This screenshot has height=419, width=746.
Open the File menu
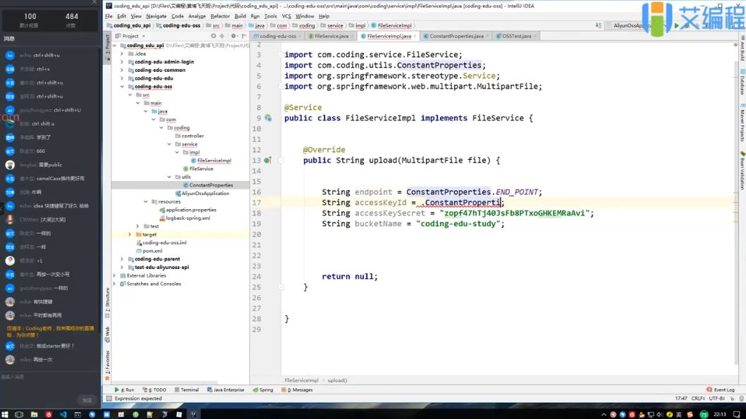click(109, 16)
